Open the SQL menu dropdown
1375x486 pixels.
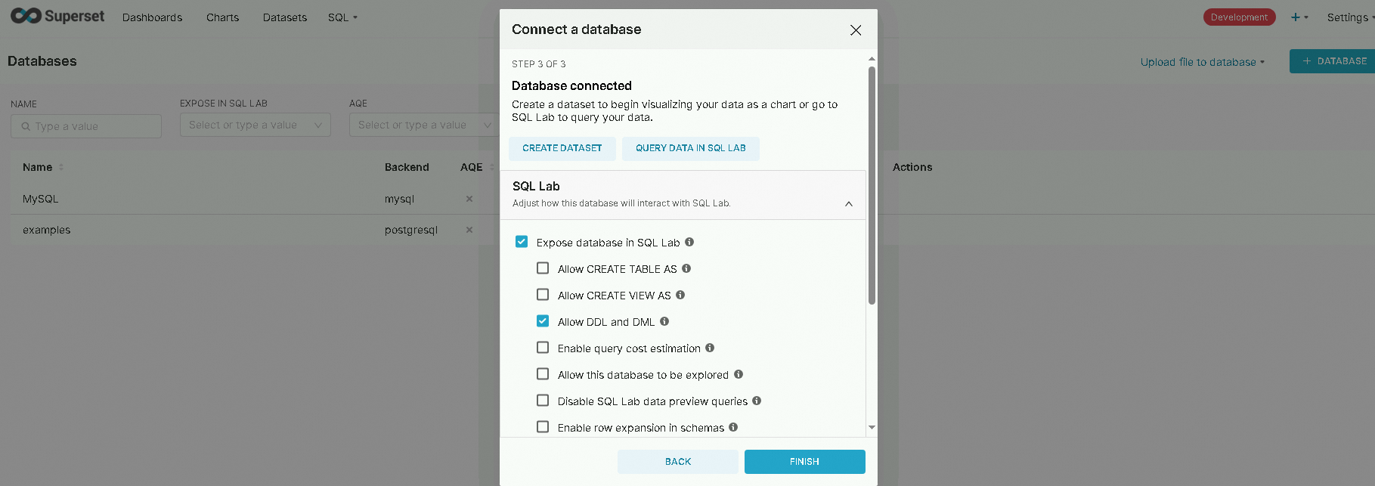(342, 17)
